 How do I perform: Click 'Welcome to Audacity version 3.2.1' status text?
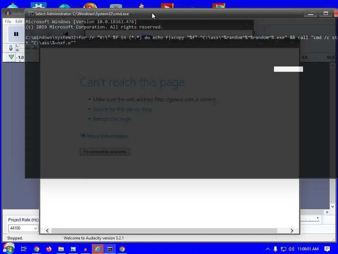click(x=93, y=238)
